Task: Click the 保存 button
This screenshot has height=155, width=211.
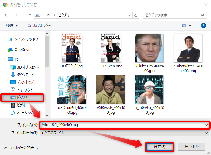Action: [159, 147]
